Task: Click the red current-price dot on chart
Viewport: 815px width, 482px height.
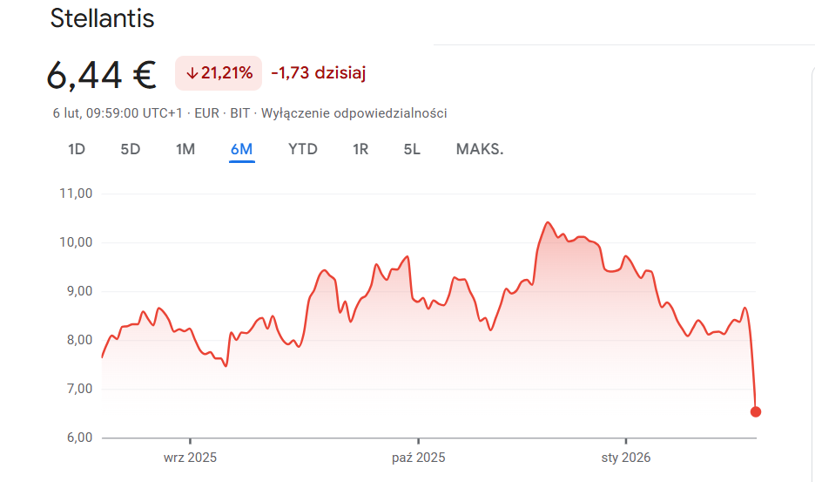Action: click(756, 411)
